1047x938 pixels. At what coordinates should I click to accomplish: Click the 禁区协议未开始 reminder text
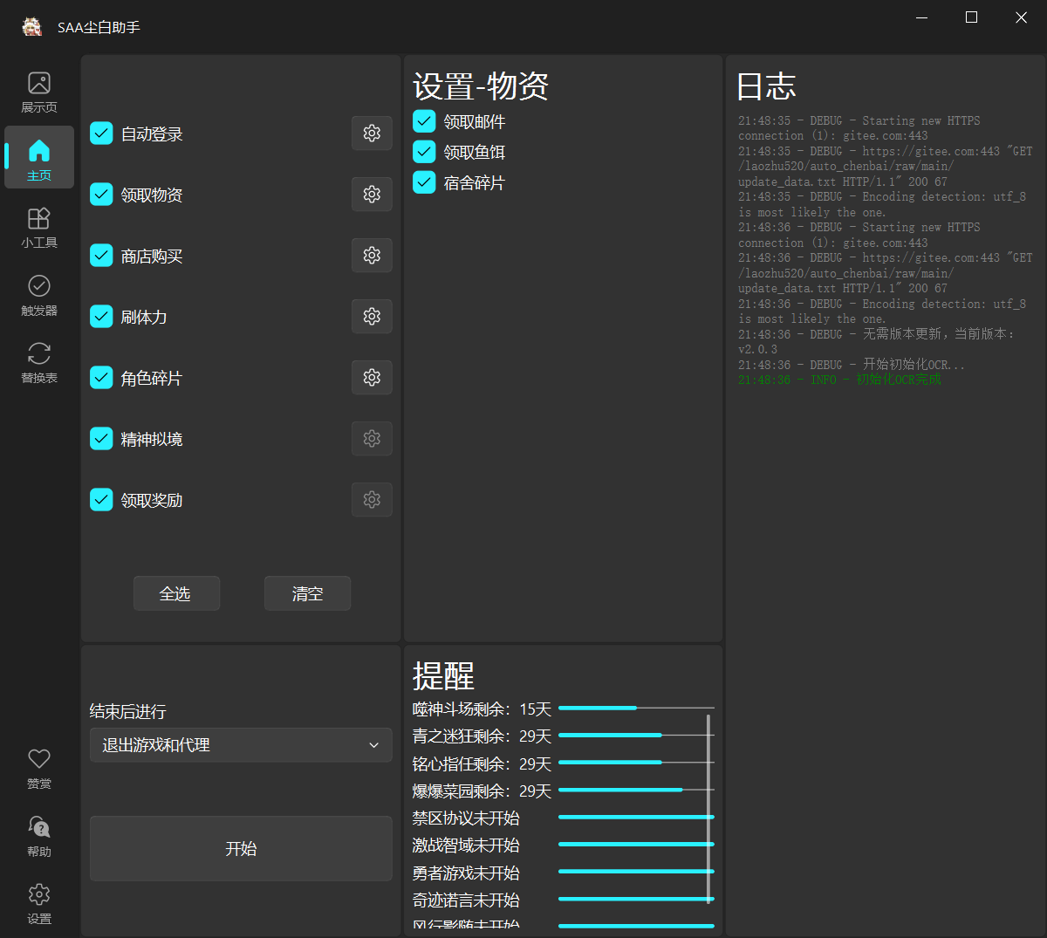(466, 818)
